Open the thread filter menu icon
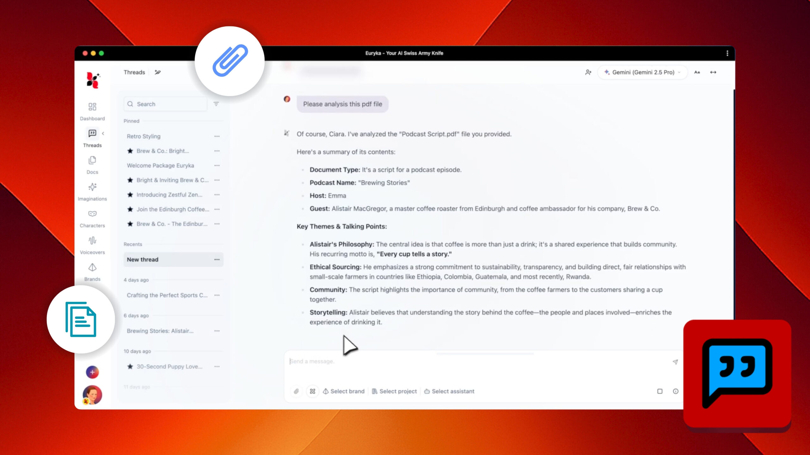 coord(216,104)
